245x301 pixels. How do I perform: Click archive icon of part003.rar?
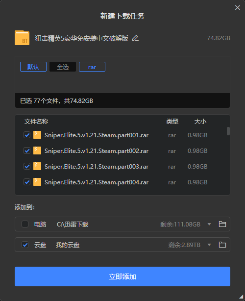tap(37, 166)
